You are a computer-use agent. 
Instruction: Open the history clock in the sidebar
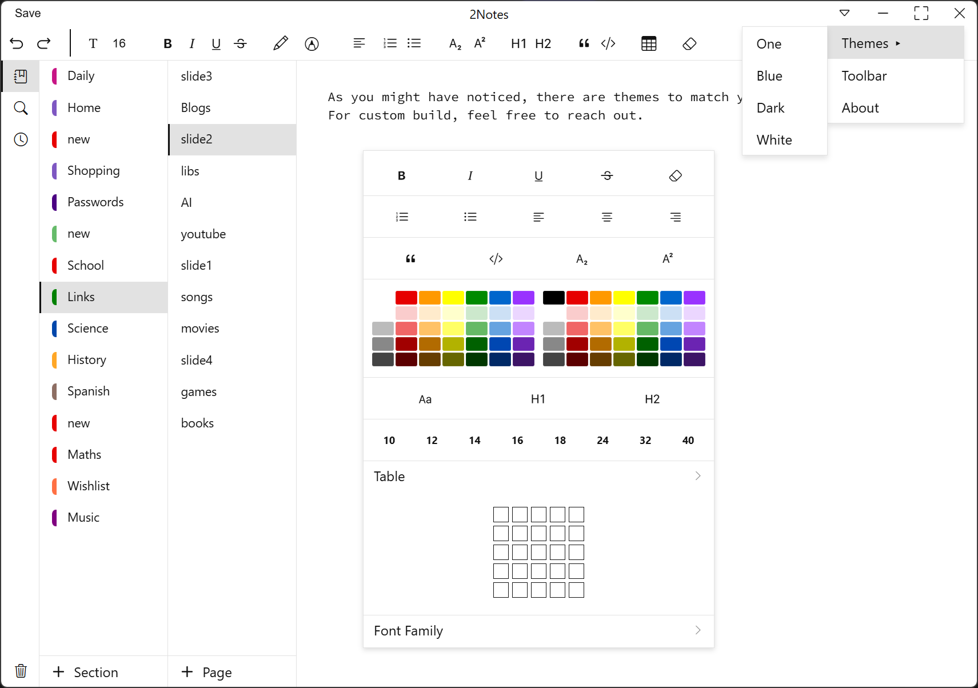point(21,139)
